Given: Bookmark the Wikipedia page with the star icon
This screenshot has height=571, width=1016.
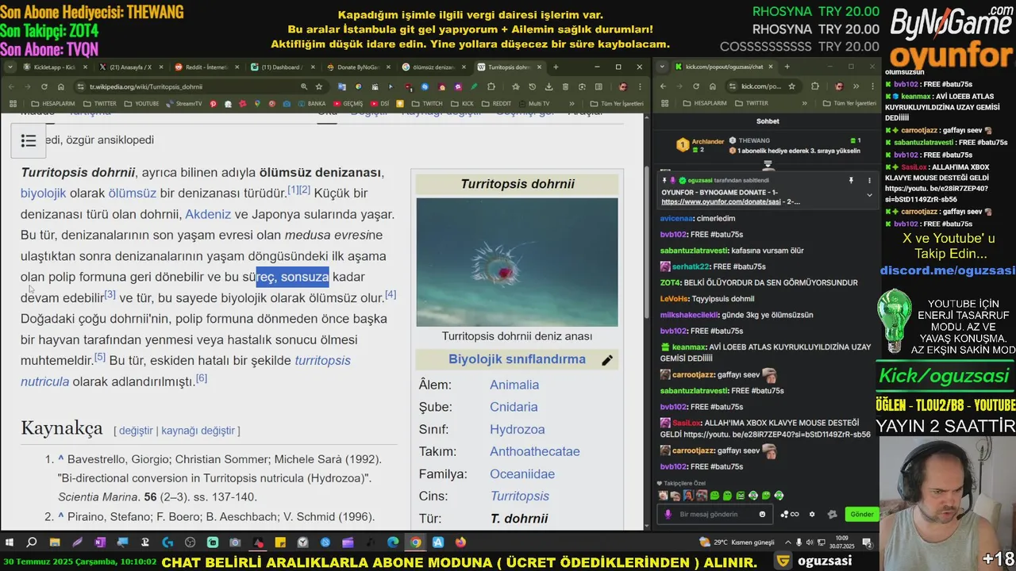Looking at the screenshot, I should pyautogui.click(x=319, y=86).
